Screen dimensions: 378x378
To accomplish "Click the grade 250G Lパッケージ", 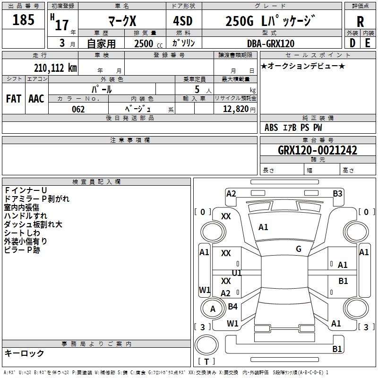I will coord(270,20).
